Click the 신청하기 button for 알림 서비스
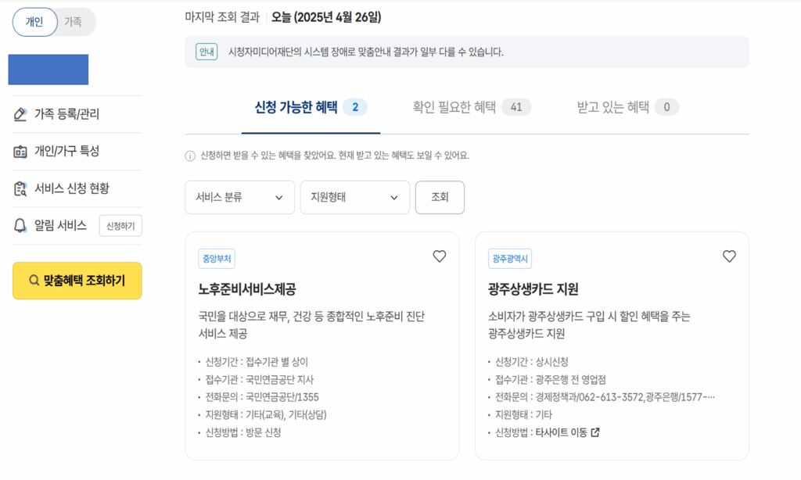 (x=120, y=226)
